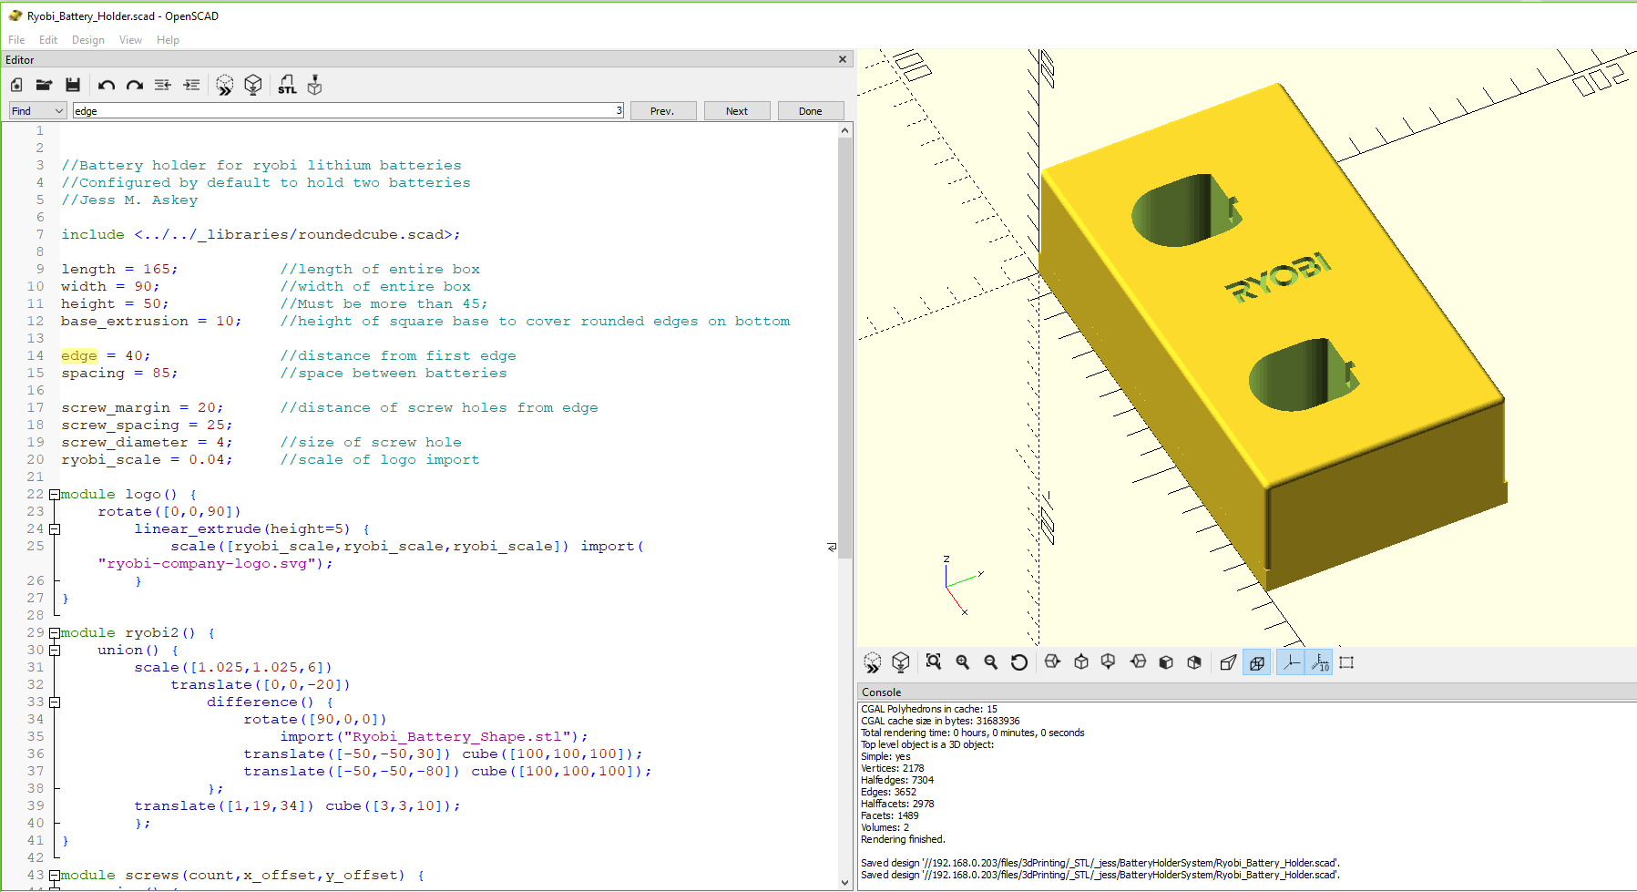Toggle Show Scale Markers button

[1320, 662]
